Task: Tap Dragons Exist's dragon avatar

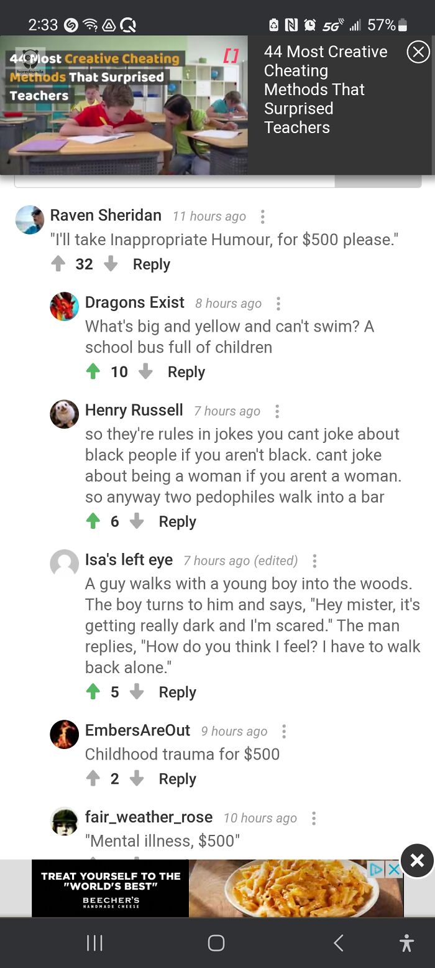Action: pos(65,307)
